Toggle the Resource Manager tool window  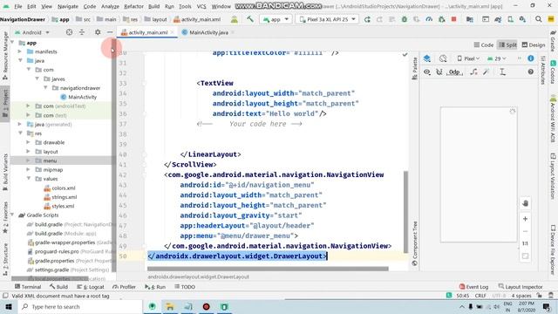pyautogui.click(x=5, y=56)
